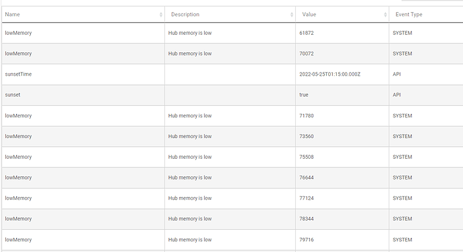Click the API event type for sunsetTime
The image size is (463, 252).
[x=397, y=74]
